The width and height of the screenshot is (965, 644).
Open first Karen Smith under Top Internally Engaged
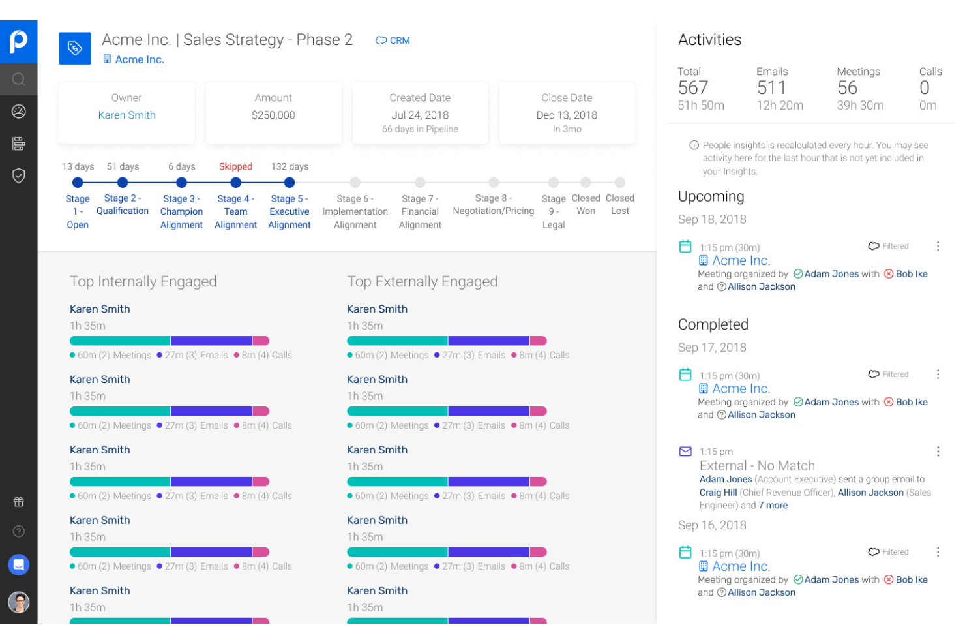point(100,309)
